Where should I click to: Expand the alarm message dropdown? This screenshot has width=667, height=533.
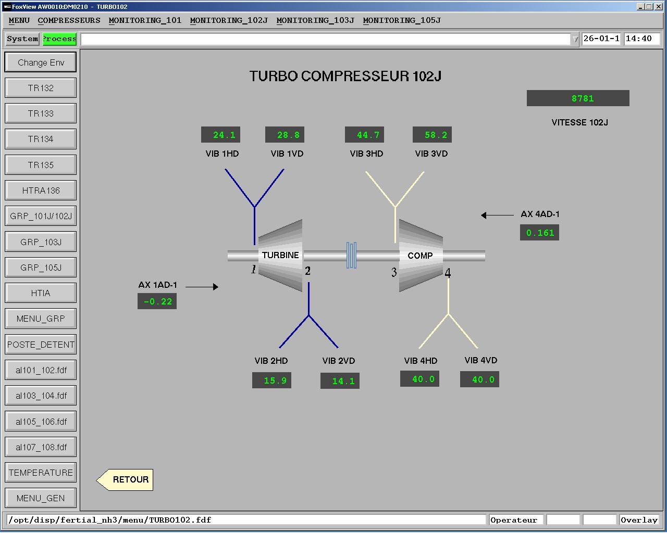pos(575,39)
